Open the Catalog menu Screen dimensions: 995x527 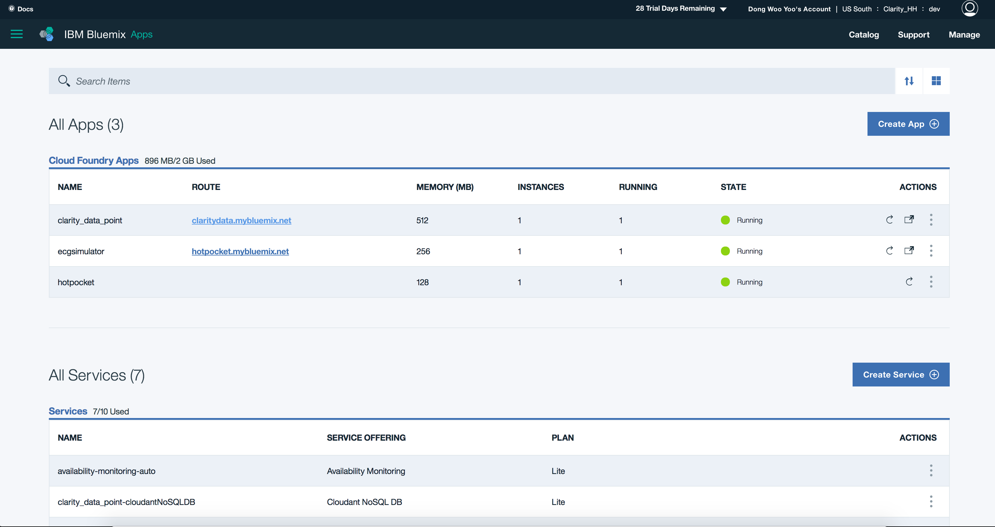[x=863, y=34]
